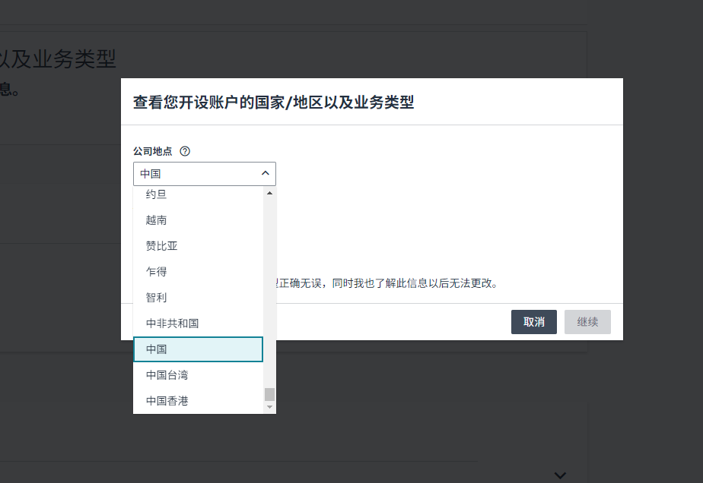Screen dimensions: 703x483
Task: Expand the section chevron at the page bottom right
Action: pyautogui.click(x=560, y=475)
